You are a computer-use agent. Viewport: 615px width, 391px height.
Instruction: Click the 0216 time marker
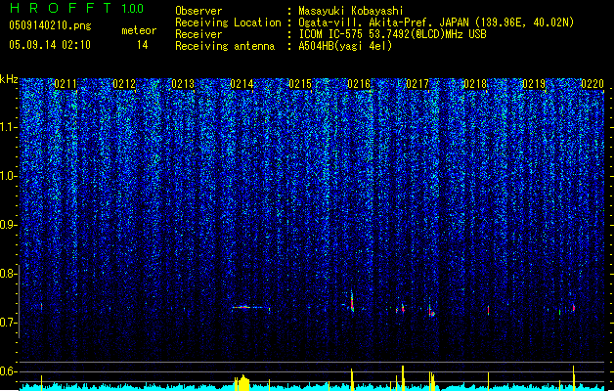(359, 84)
